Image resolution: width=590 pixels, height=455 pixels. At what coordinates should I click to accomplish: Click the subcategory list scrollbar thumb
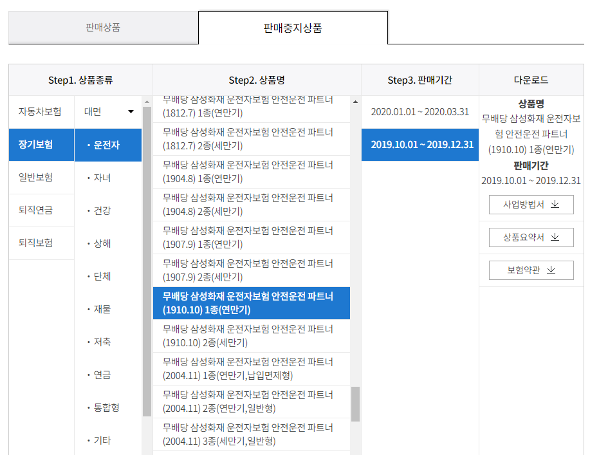(x=147, y=261)
